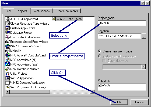This screenshot has height=107, width=151.
Task: Select the Extended Stored Proc Wizard icon
Action: coord(8,42)
